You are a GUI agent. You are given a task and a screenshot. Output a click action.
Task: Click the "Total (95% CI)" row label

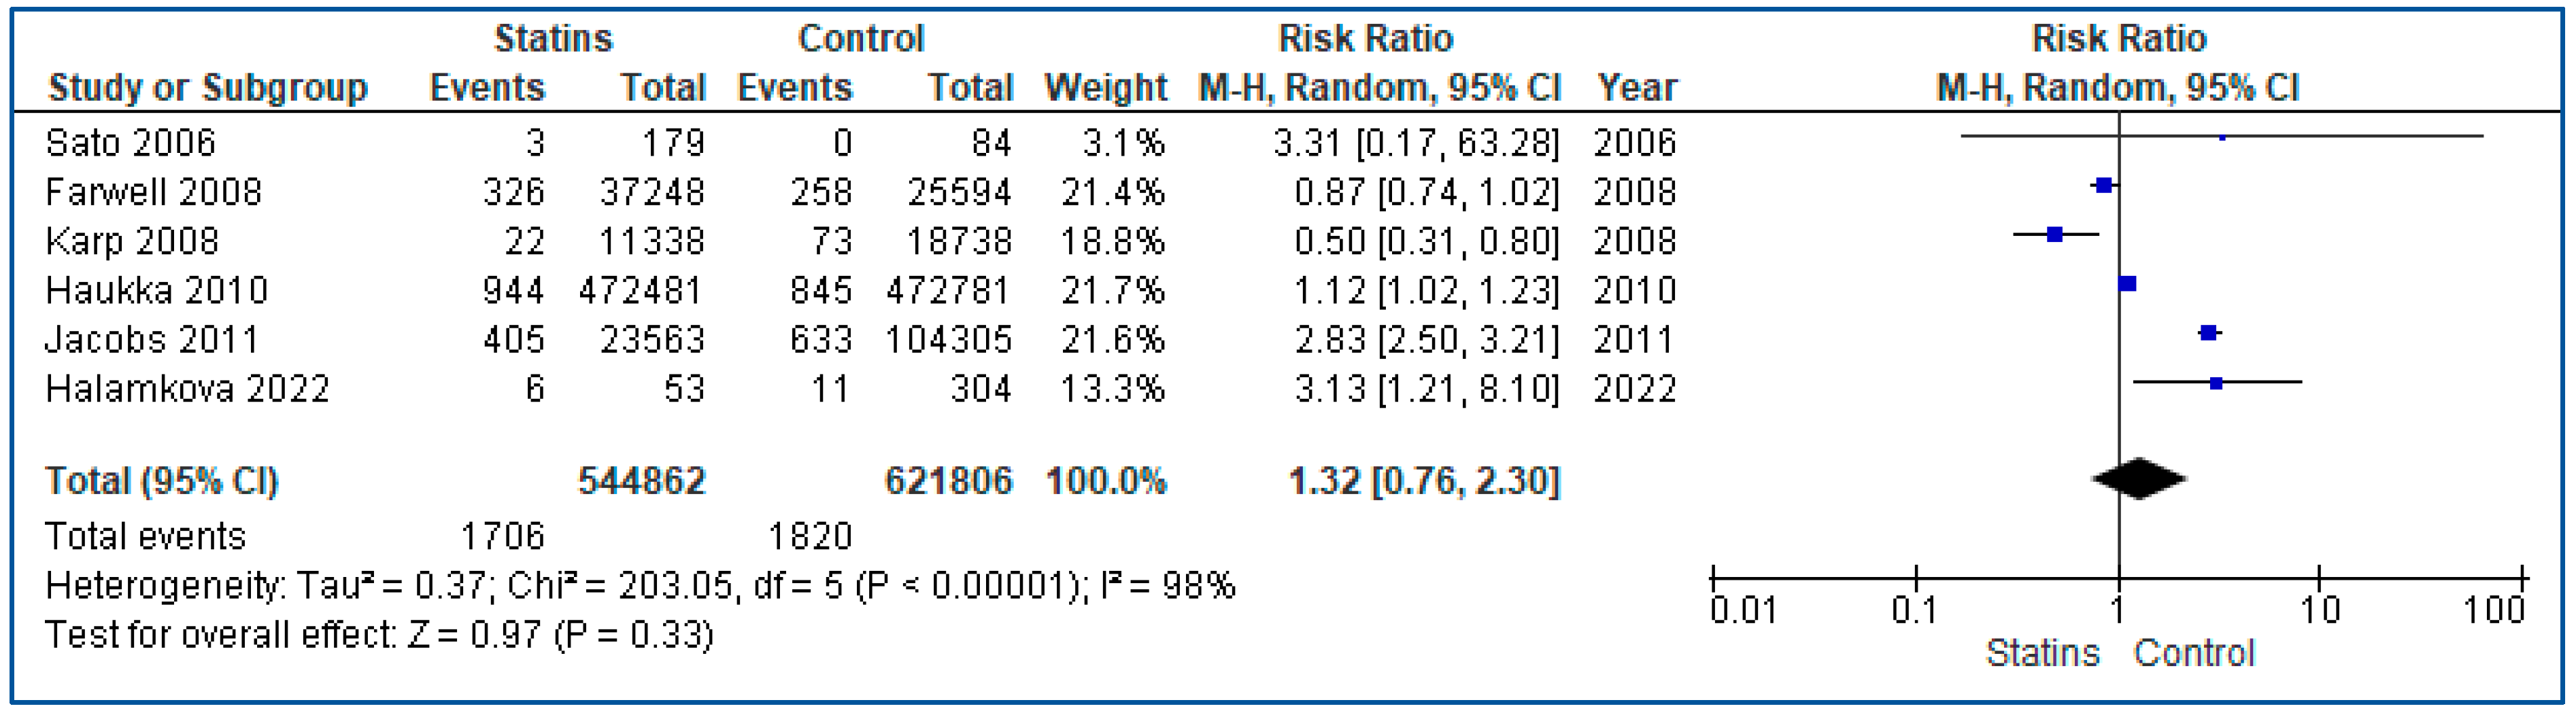coord(161,481)
